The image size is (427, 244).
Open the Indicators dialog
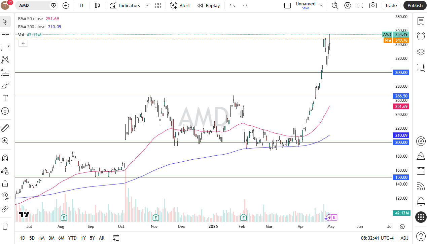(x=125, y=5)
